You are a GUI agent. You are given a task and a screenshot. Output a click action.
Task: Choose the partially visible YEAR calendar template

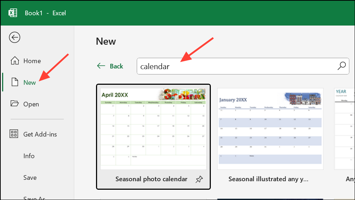coord(344,129)
